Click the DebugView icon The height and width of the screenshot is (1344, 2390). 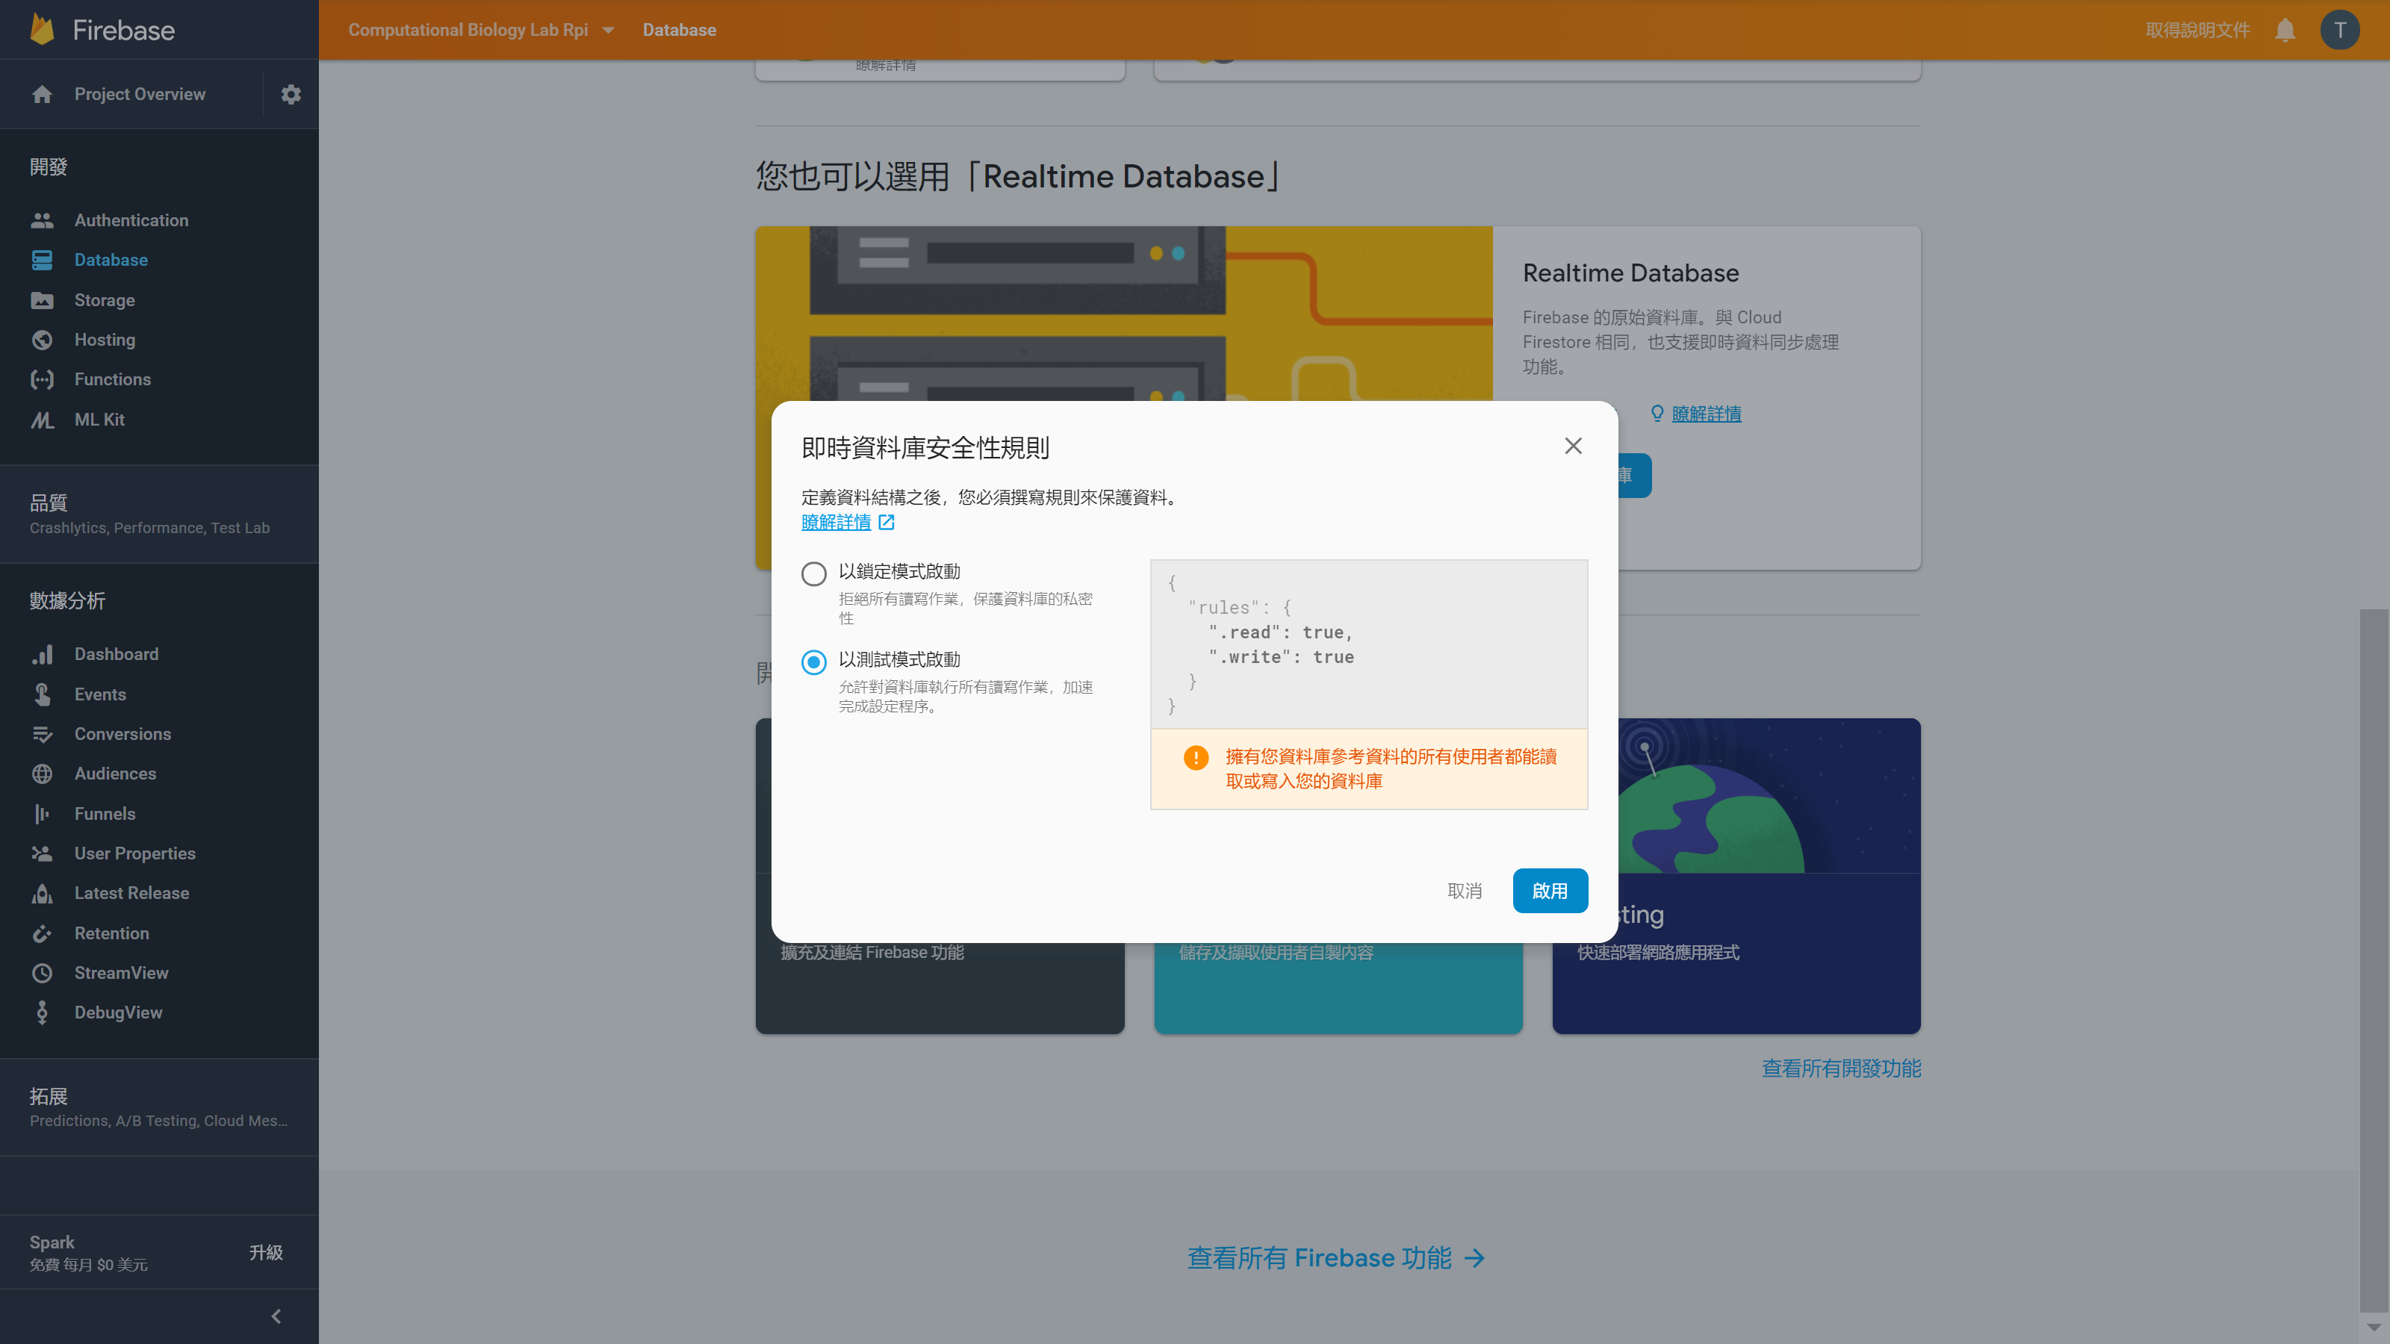pos(42,1013)
